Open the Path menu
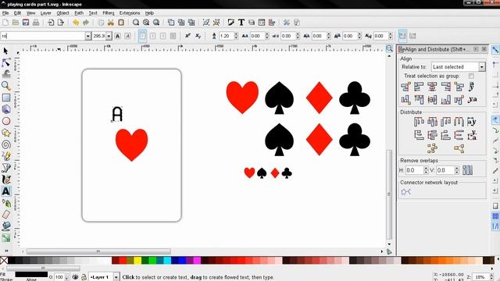Viewport: 500px width, 281px height. (x=79, y=13)
